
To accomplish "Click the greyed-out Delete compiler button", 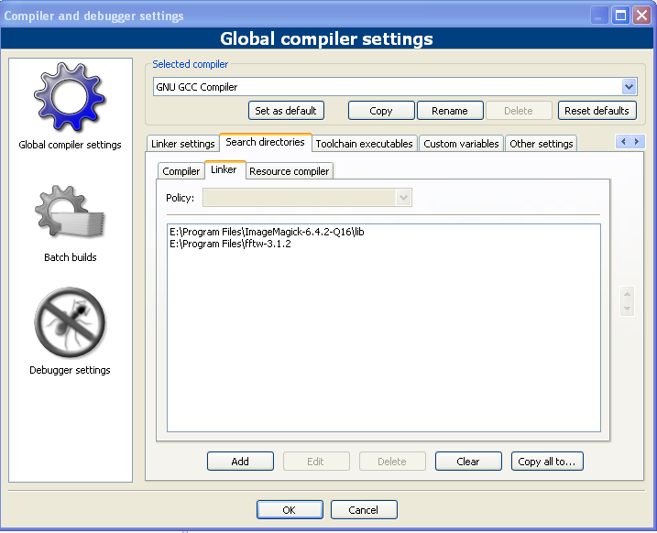I will tap(519, 111).
